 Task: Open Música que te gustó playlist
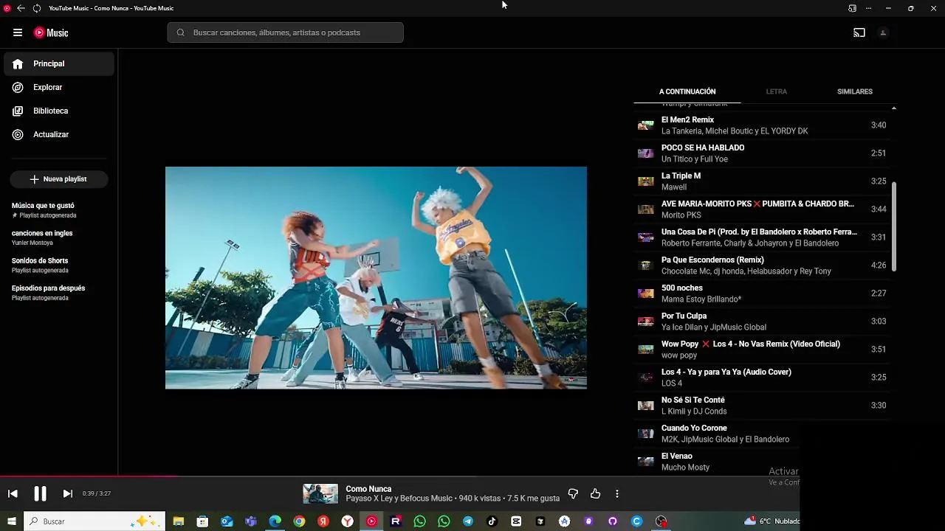tap(59, 210)
